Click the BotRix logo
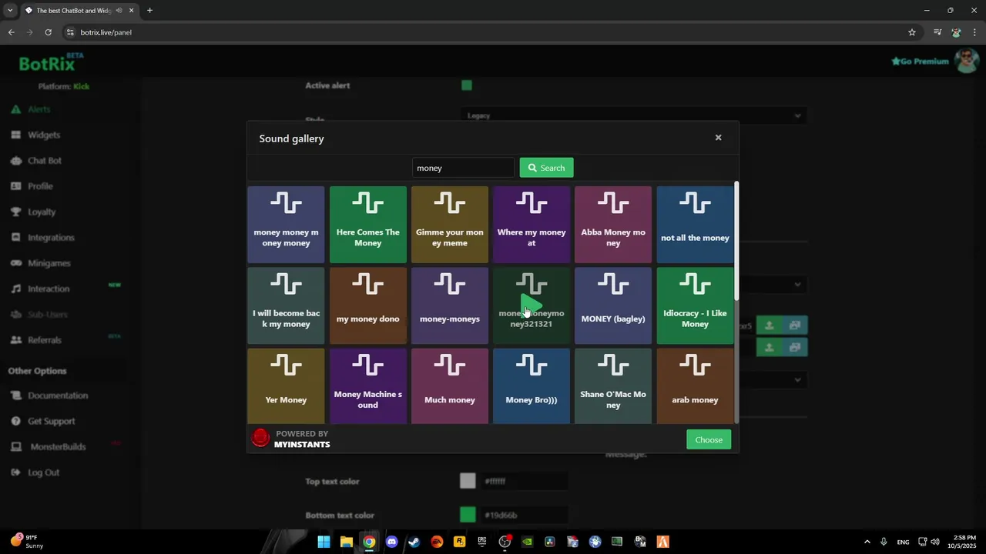 [51, 62]
